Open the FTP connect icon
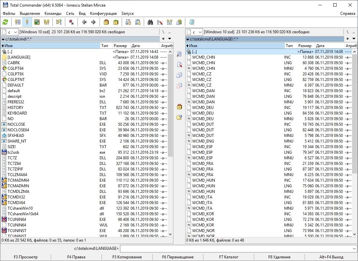 pyautogui.click(x=128, y=22)
